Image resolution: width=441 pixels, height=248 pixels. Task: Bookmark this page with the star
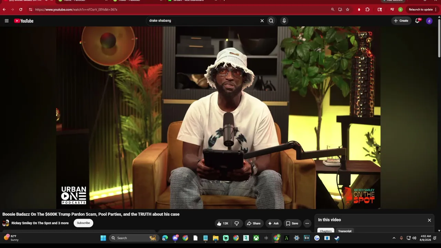click(347, 10)
